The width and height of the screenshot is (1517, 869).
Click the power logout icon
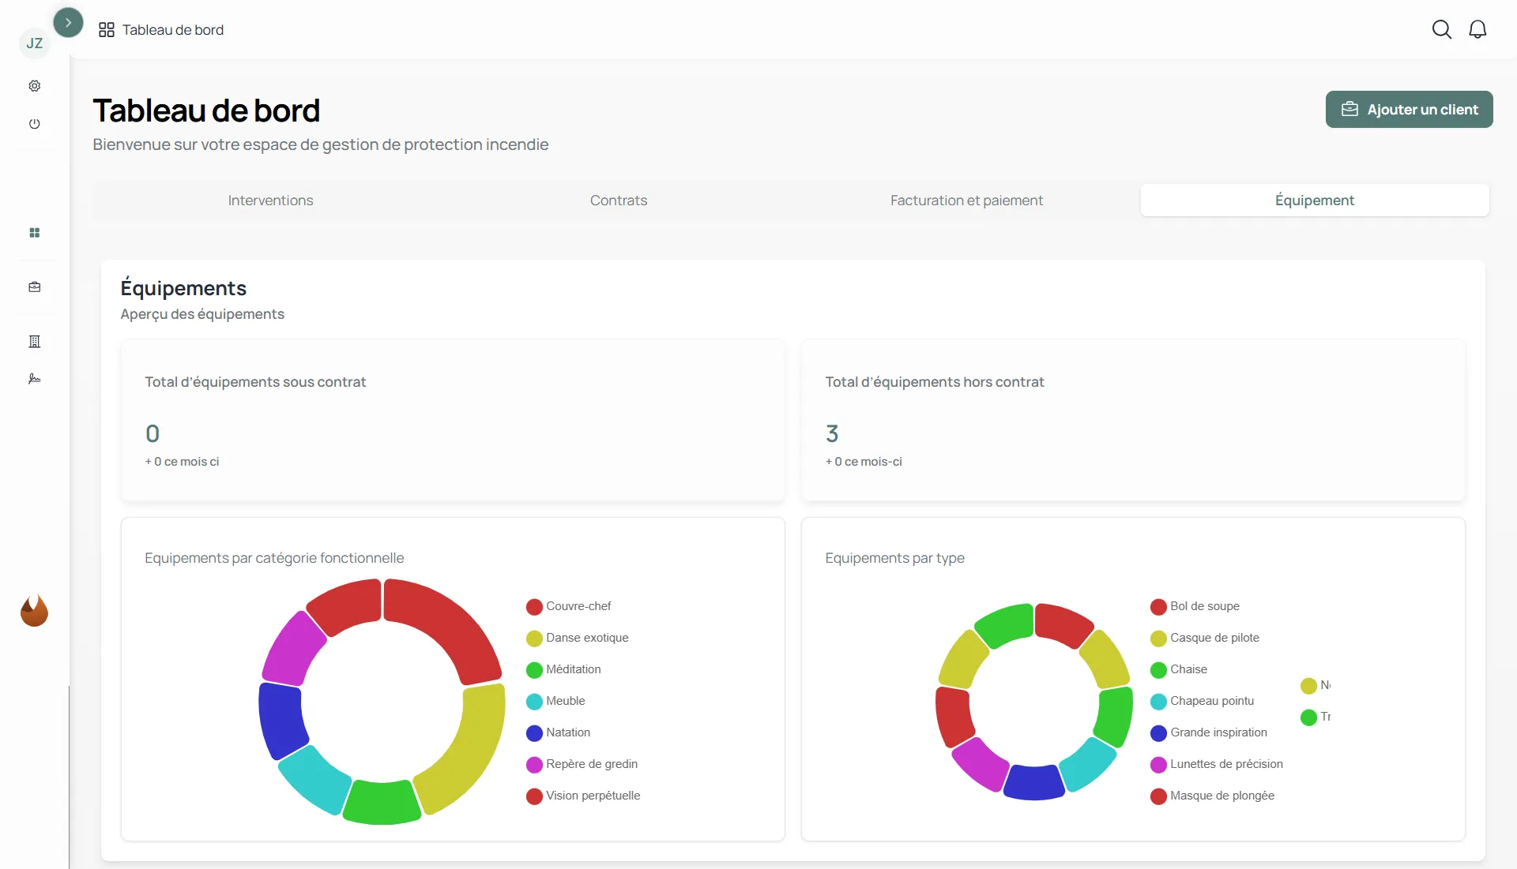click(x=35, y=124)
